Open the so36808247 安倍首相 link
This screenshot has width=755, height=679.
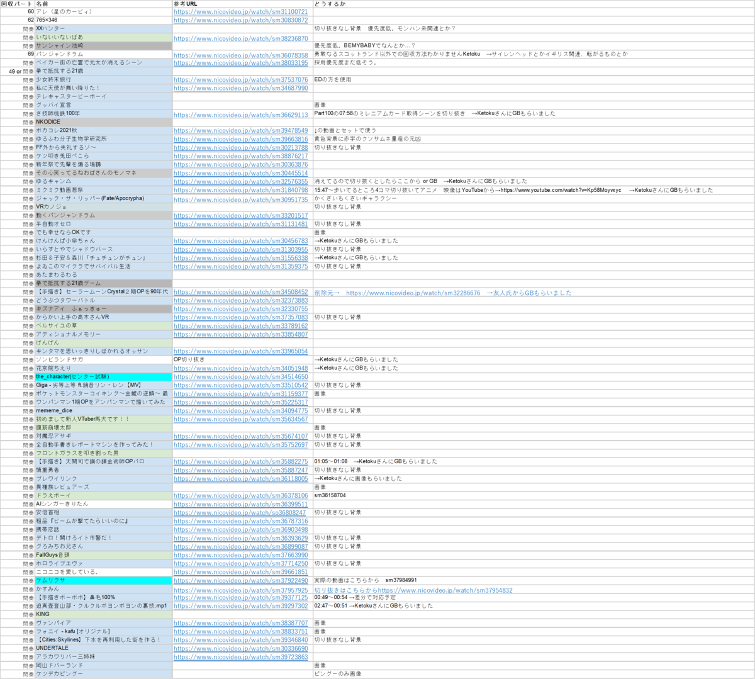pos(240,513)
